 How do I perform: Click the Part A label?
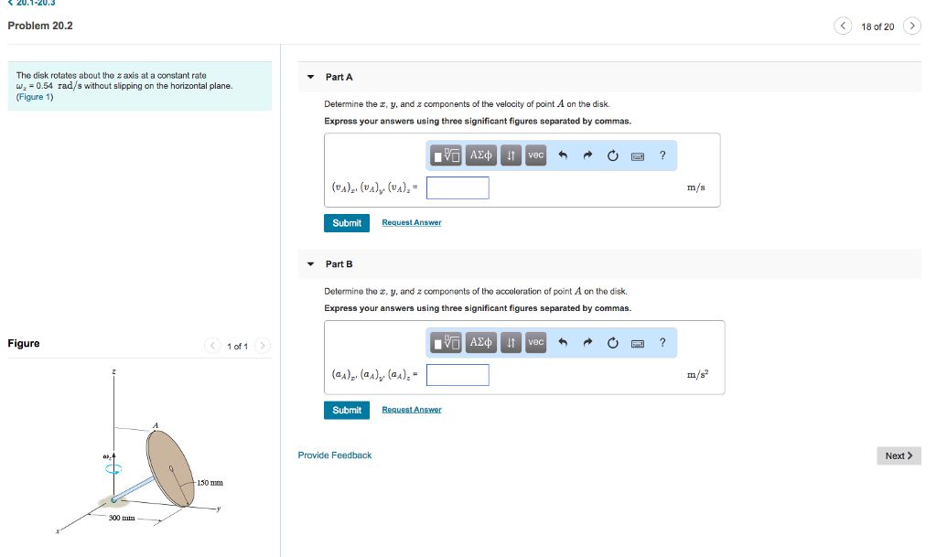[x=339, y=77]
